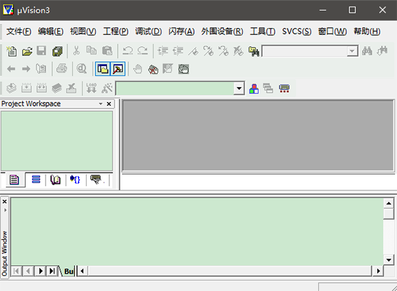Enable or disable breakpoint icon

(x=168, y=69)
